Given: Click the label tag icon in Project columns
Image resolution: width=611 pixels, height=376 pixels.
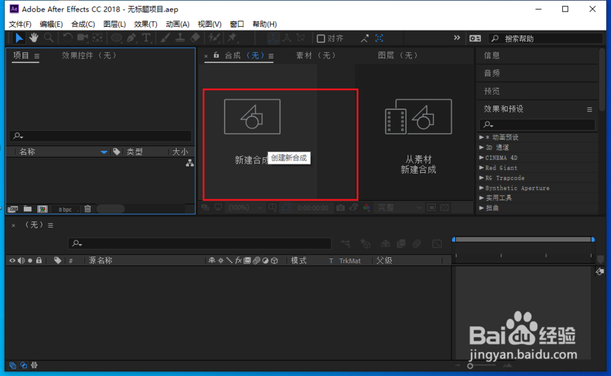Looking at the screenshot, I should (x=117, y=151).
